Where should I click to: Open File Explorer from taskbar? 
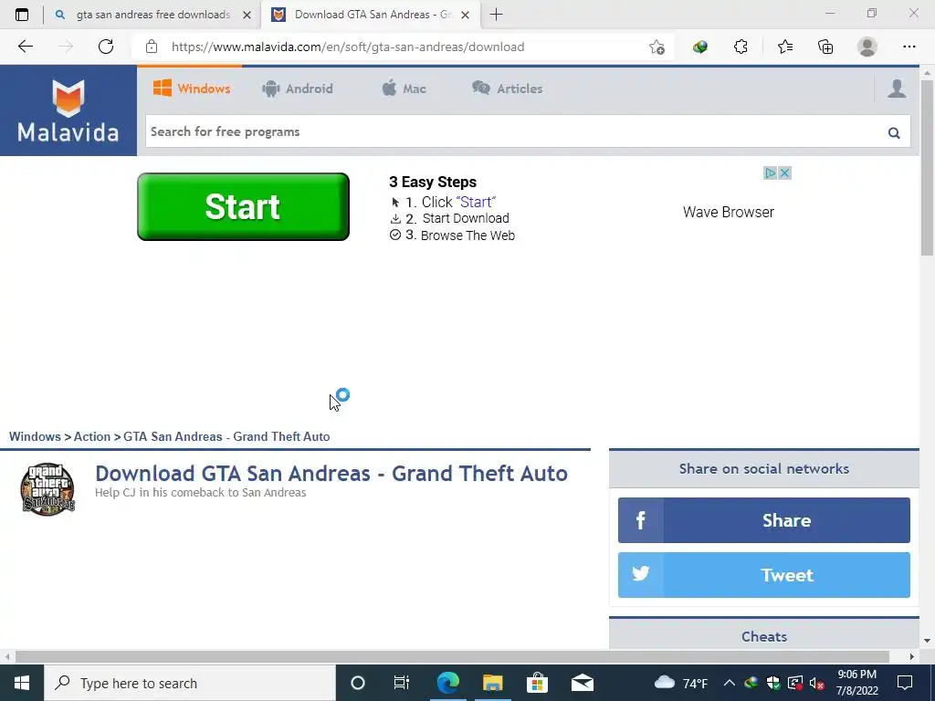[492, 683]
